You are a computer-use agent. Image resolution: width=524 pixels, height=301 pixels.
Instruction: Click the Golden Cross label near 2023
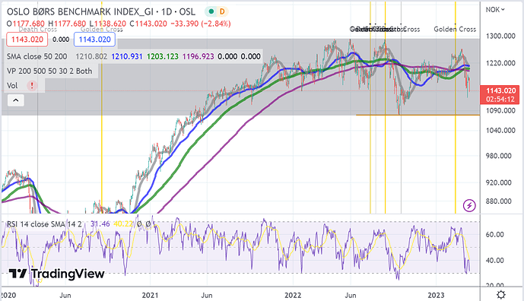click(x=455, y=30)
